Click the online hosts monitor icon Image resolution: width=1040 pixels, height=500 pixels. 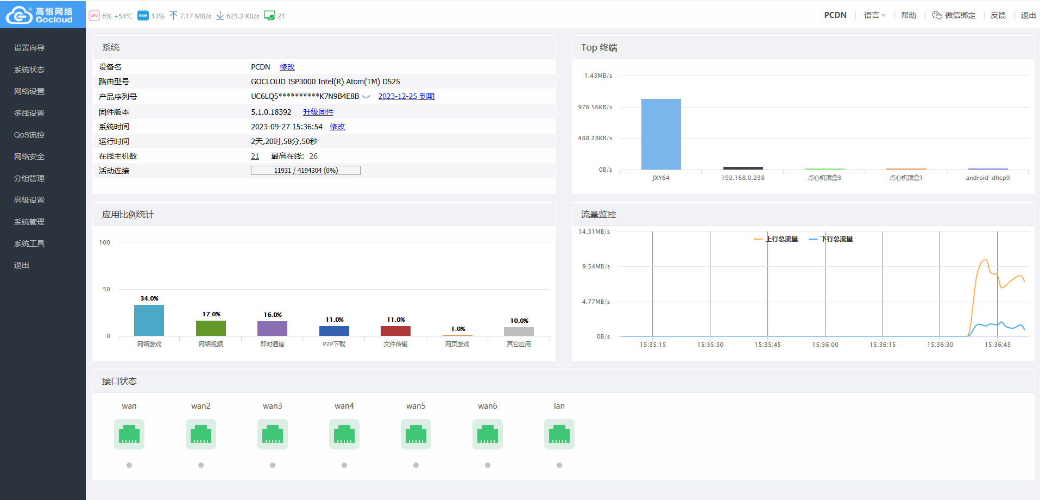(269, 16)
